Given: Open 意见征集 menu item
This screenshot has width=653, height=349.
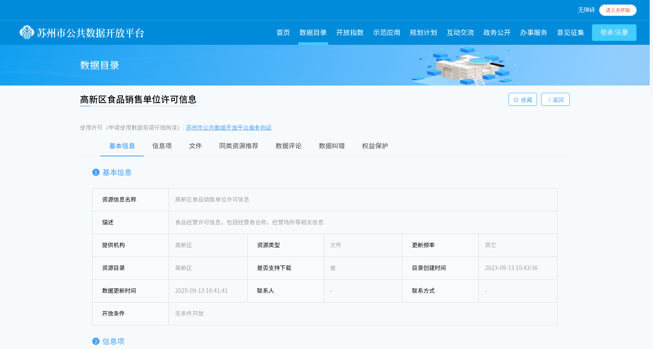Looking at the screenshot, I should click(570, 33).
